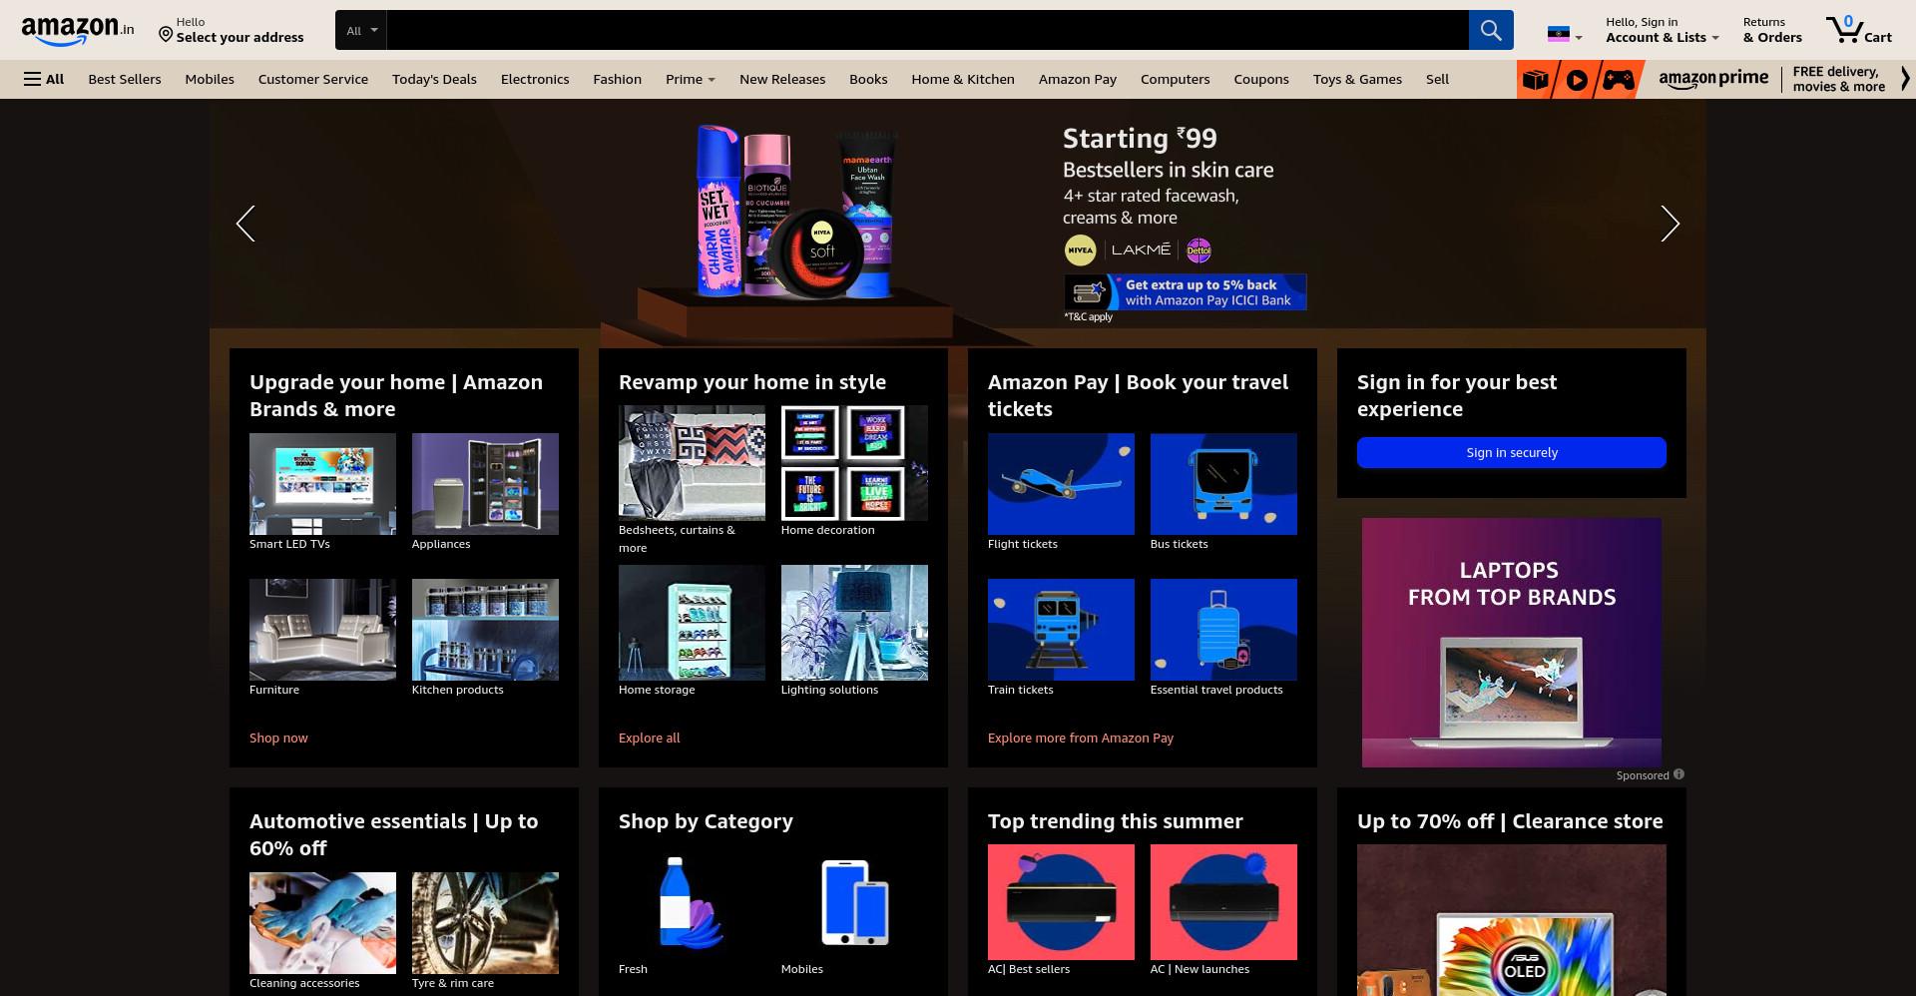Click the Prime gaming controller icon
Screen dimensions: 1916x996
coord(1619,80)
